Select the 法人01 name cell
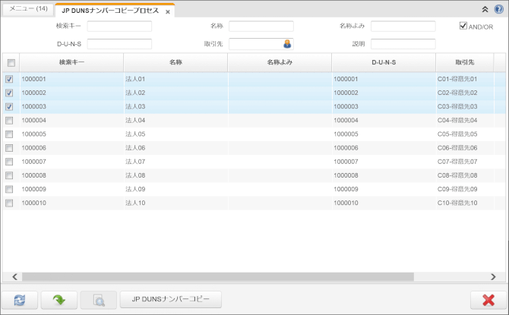 (x=175, y=79)
